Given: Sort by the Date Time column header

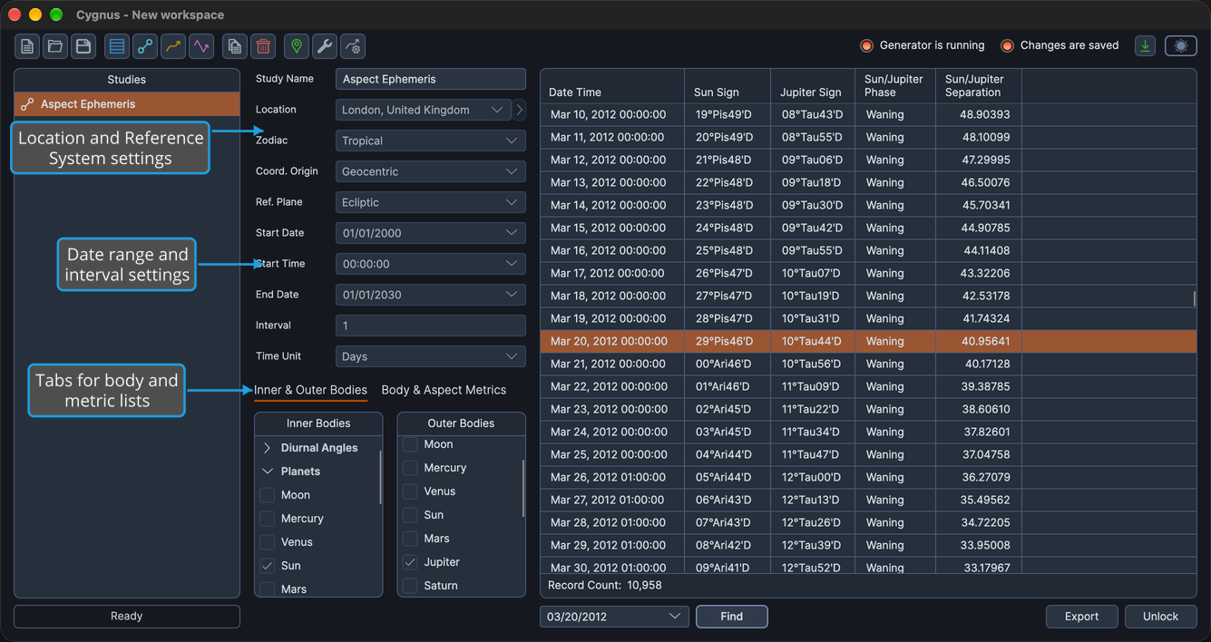Looking at the screenshot, I should coord(612,86).
